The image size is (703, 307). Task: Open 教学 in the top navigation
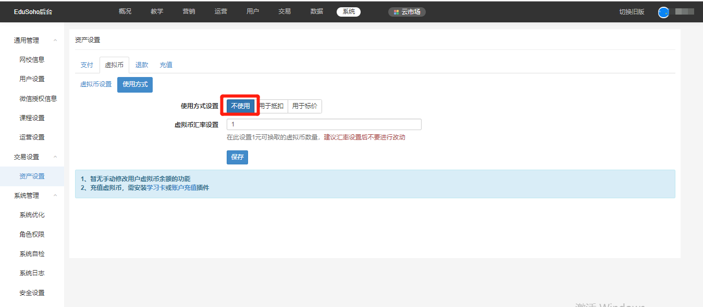tap(157, 11)
